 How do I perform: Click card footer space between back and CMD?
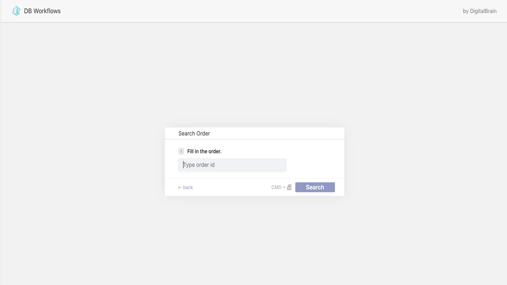[x=231, y=187]
